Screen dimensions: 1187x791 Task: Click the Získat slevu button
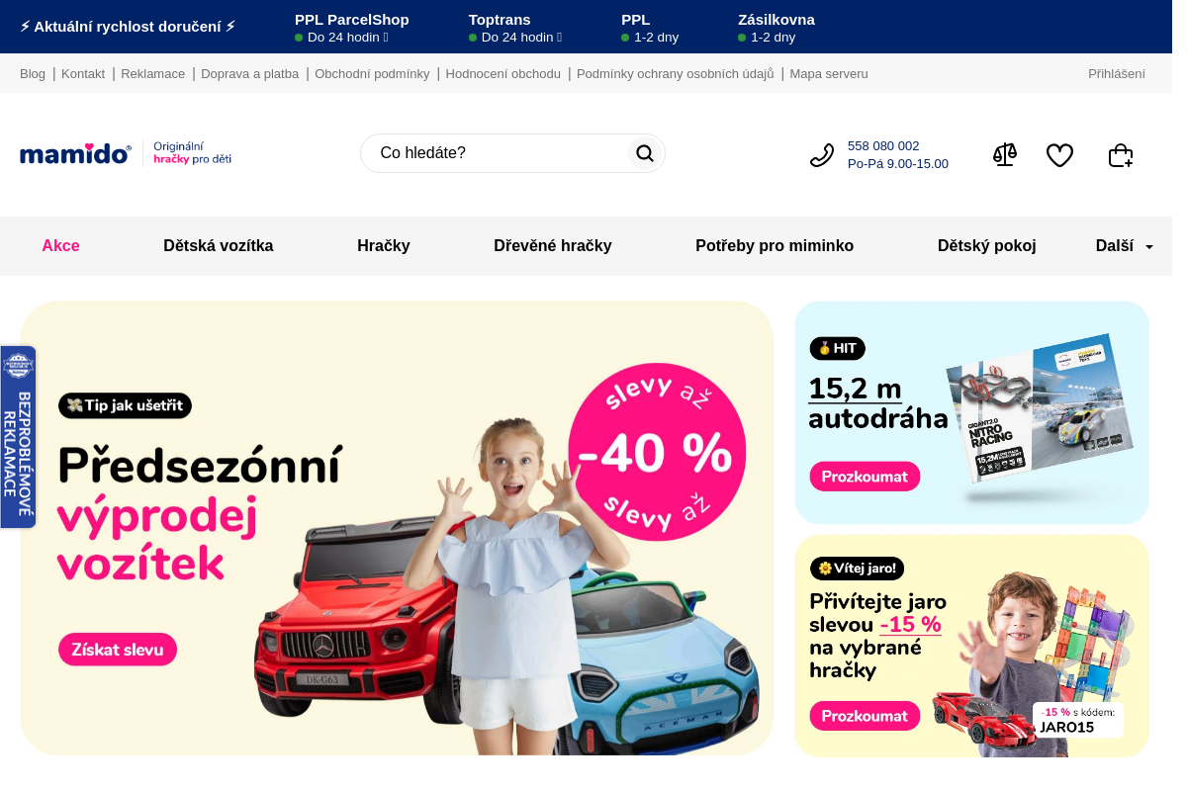pos(118,650)
